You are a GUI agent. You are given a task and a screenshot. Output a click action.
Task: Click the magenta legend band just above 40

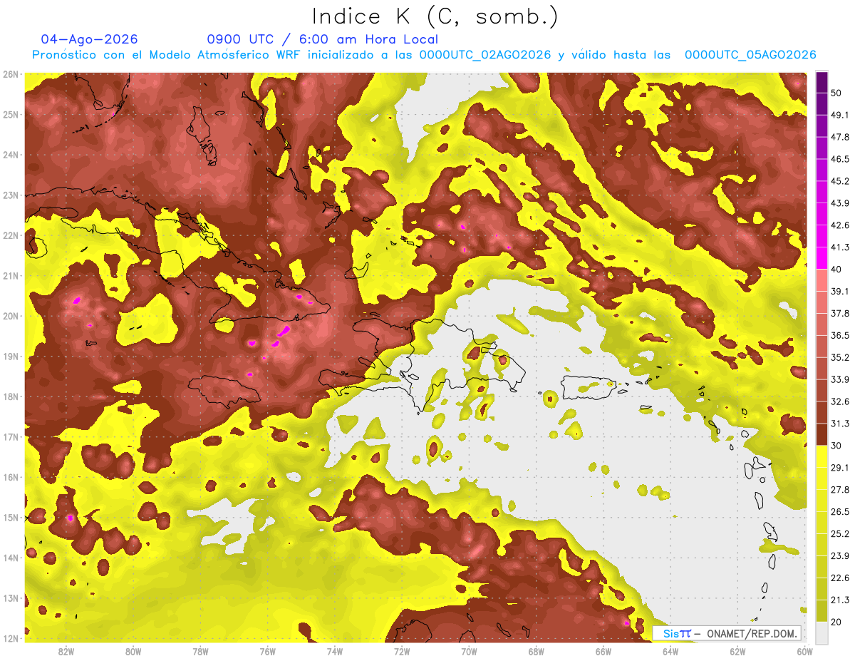click(x=822, y=258)
